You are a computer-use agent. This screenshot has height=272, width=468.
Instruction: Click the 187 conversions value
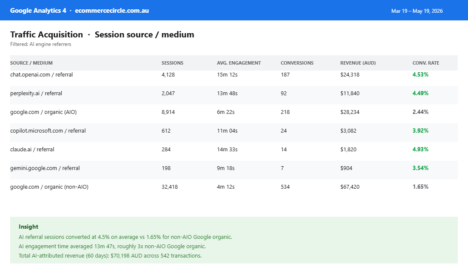point(285,74)
